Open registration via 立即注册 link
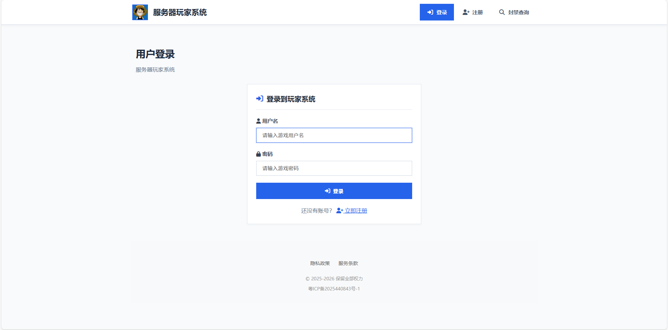Image resolution: width=668 pixels, height=330 pixels. (356, 211)
